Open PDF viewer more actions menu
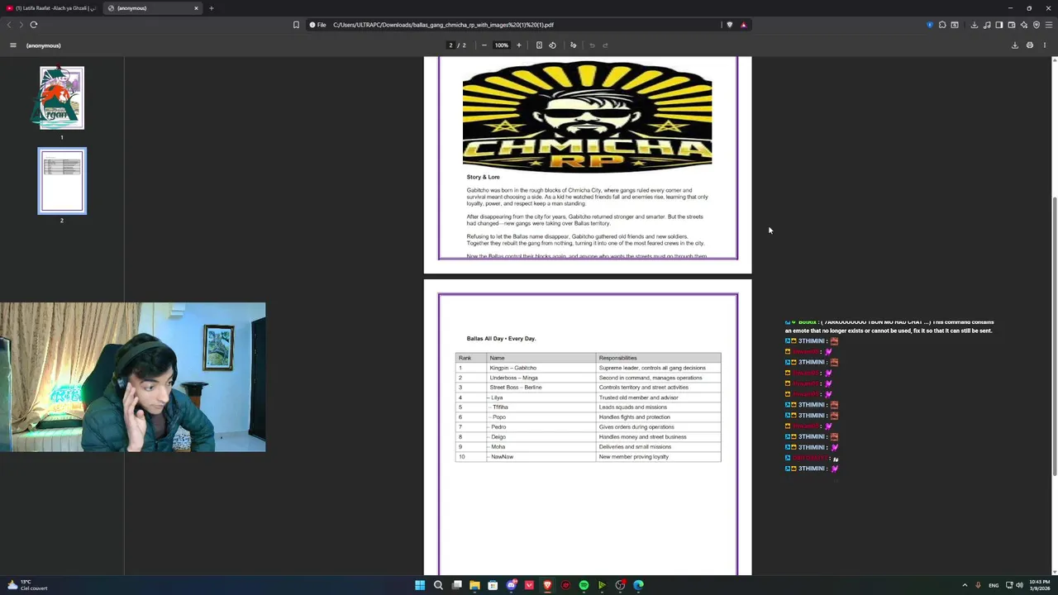The image size is (1058, 595). [x=1045, y=45]
